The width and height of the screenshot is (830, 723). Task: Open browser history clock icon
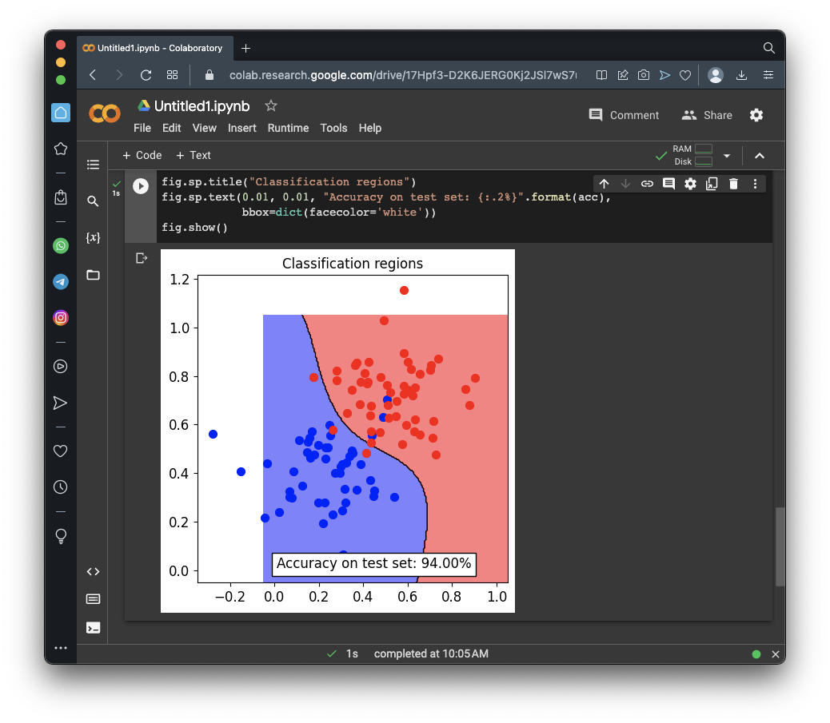pyautogui.click(x=61, y=487)
